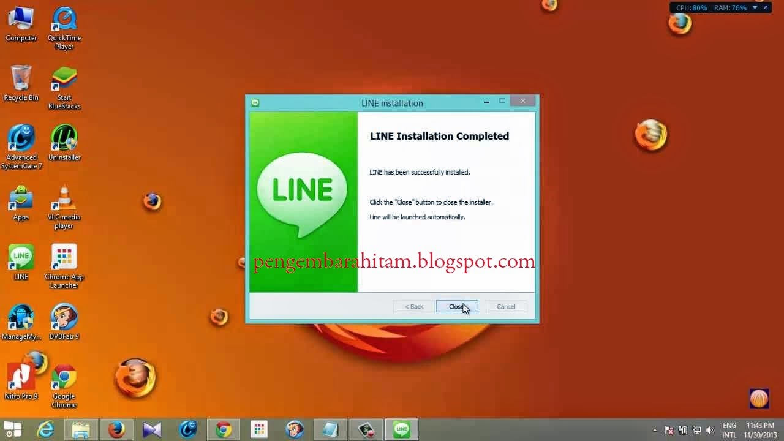Expand the CPU/RAM monitor dropdown arrow
784x441 pixels.
[755, 8]
